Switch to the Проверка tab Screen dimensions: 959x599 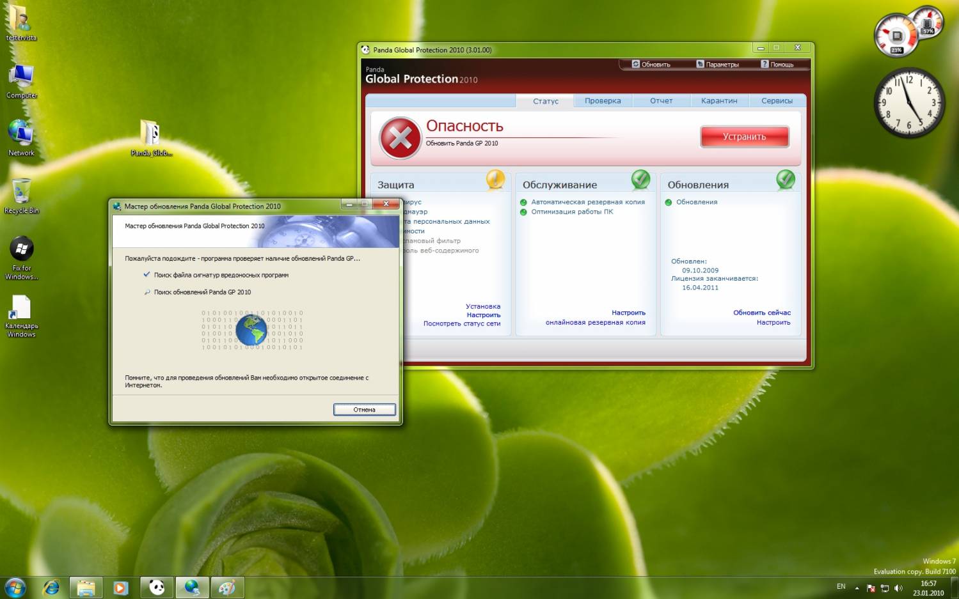point(603,101)
